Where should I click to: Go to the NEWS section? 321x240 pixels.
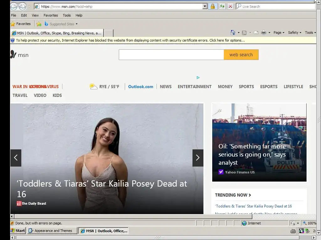166,87
